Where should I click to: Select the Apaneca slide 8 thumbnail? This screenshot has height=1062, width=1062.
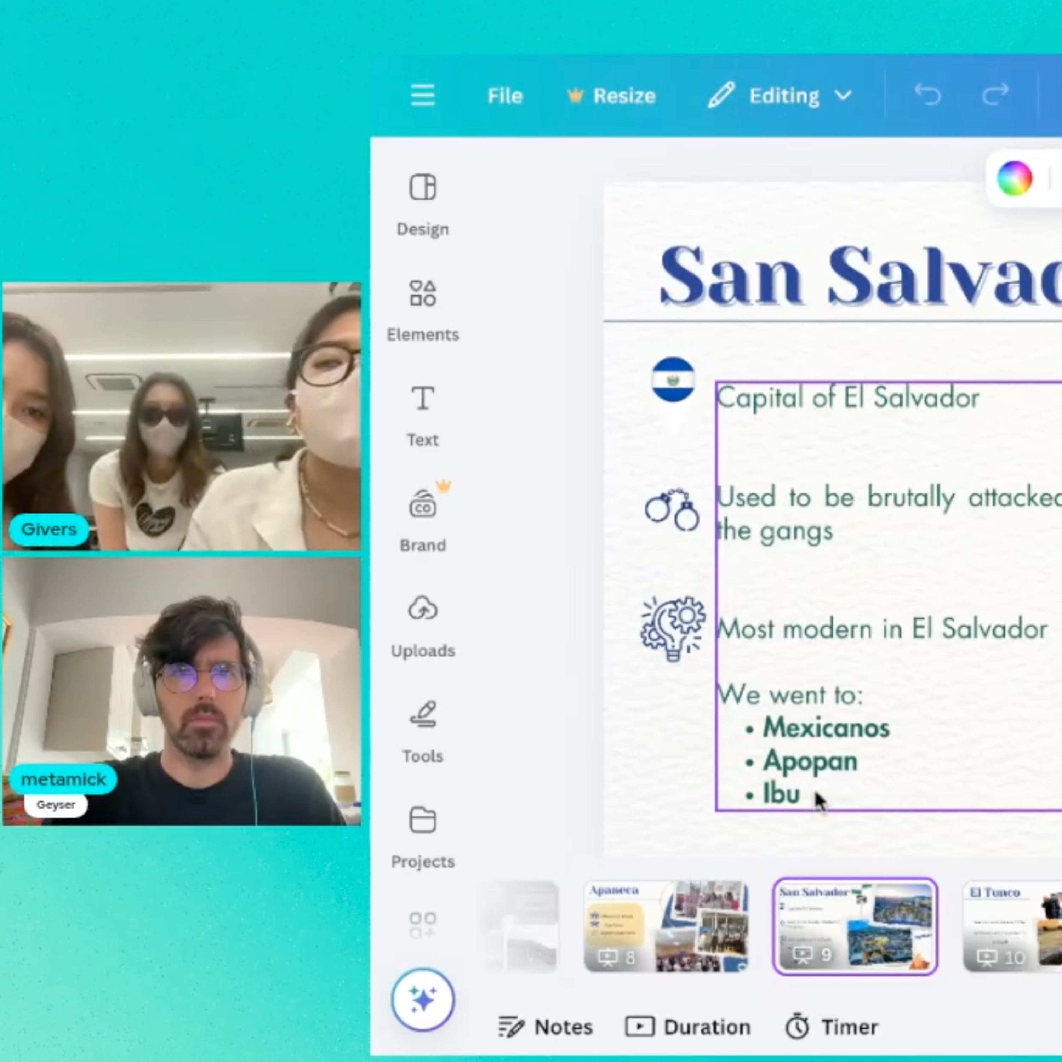click(x=666, y=926)
